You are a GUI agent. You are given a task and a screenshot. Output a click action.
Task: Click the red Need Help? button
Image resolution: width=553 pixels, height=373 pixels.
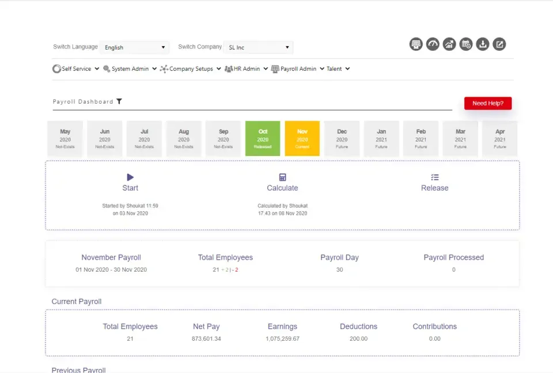click(488, 103)
